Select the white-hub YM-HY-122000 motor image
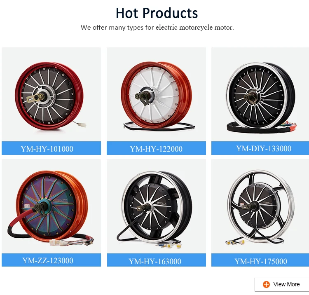Viewport: 309px width, 295px height. coord(156,94)
